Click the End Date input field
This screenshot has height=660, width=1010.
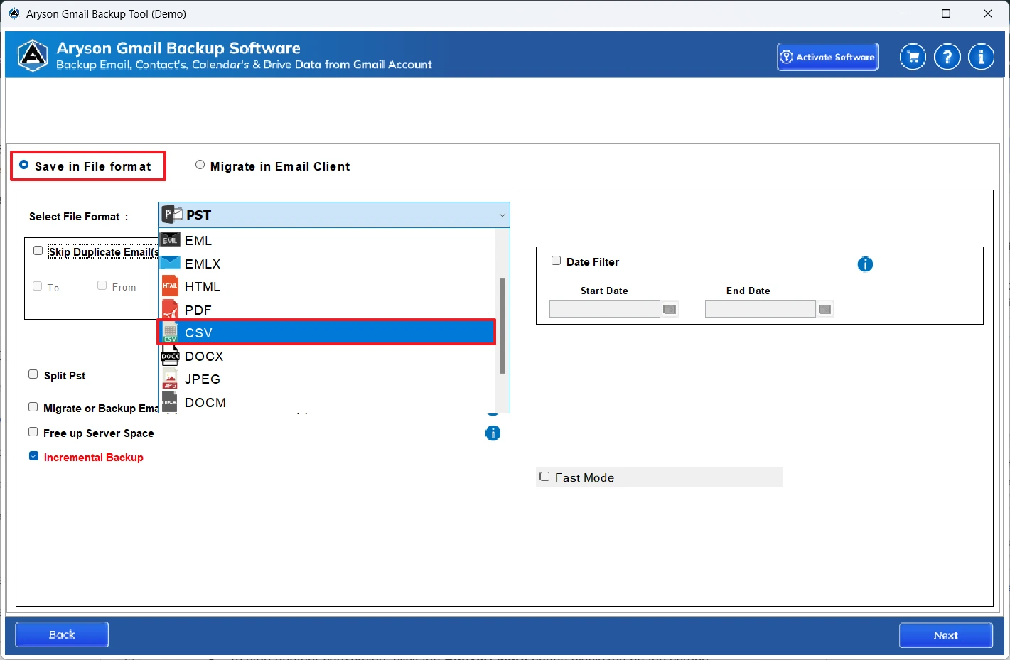[760, 309]
